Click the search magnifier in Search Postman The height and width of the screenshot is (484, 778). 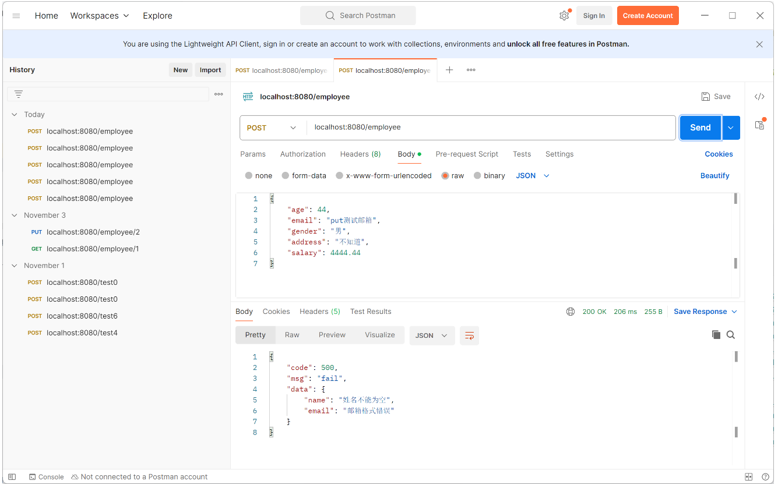coord(330,16)
